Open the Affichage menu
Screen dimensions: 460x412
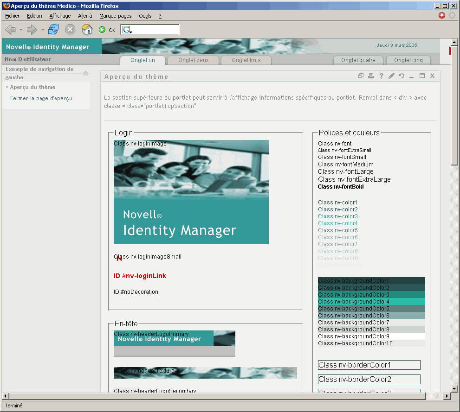pos(60,16)
